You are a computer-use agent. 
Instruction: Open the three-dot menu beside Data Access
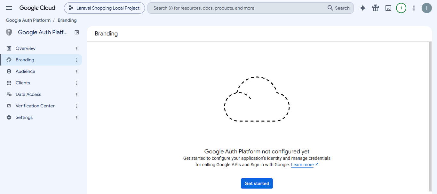point(77,95)
